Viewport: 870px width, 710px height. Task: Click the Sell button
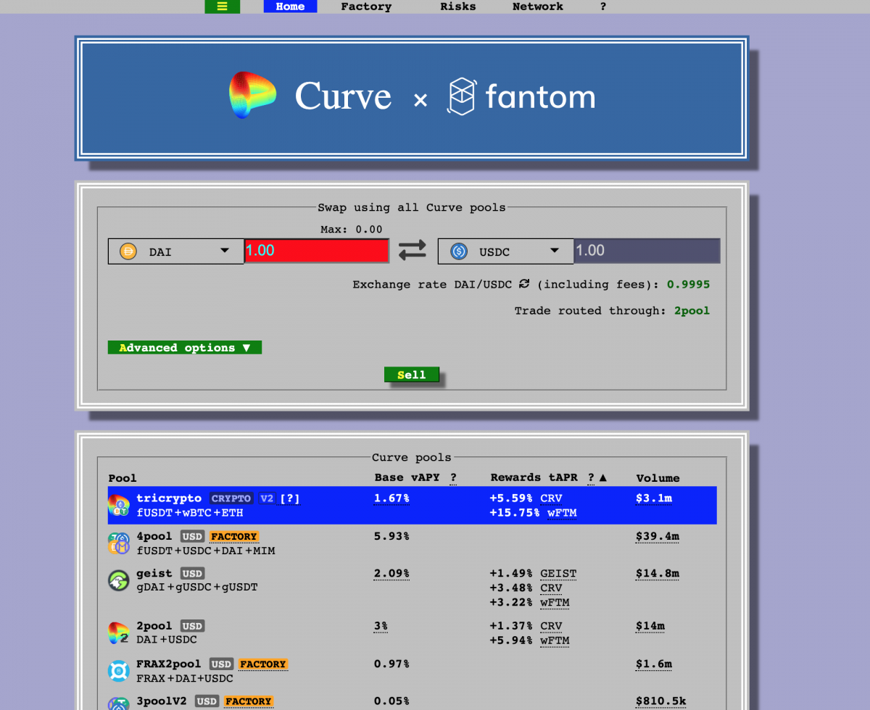(412, 375)
